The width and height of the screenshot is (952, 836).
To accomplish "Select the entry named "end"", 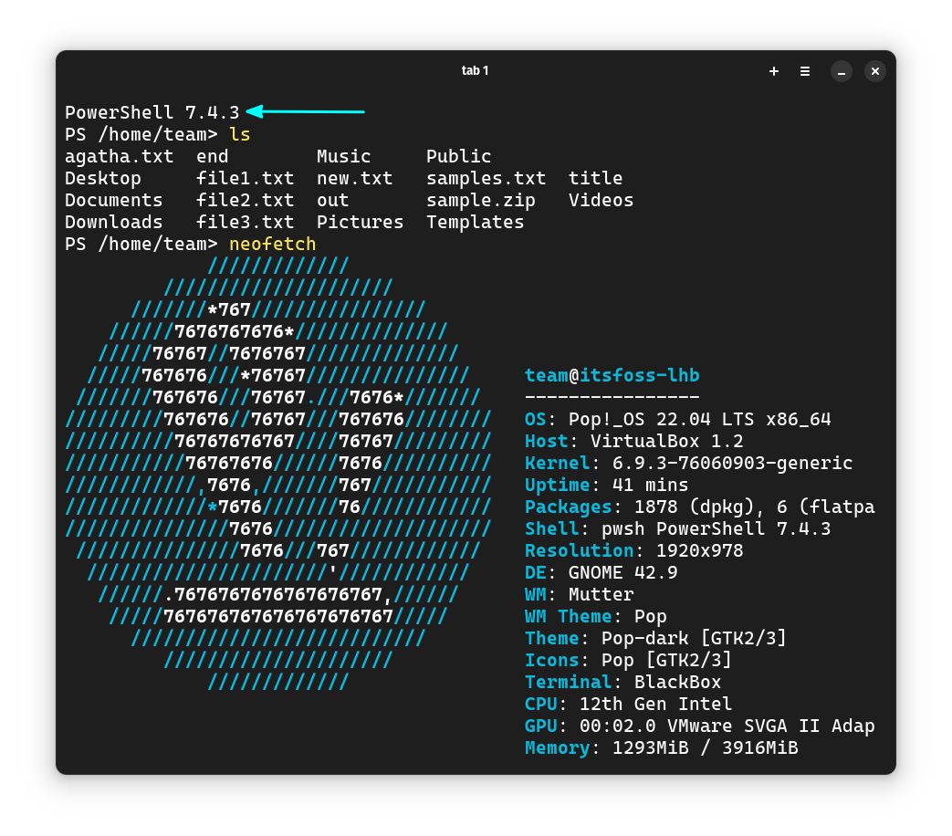I will [213, 156].
